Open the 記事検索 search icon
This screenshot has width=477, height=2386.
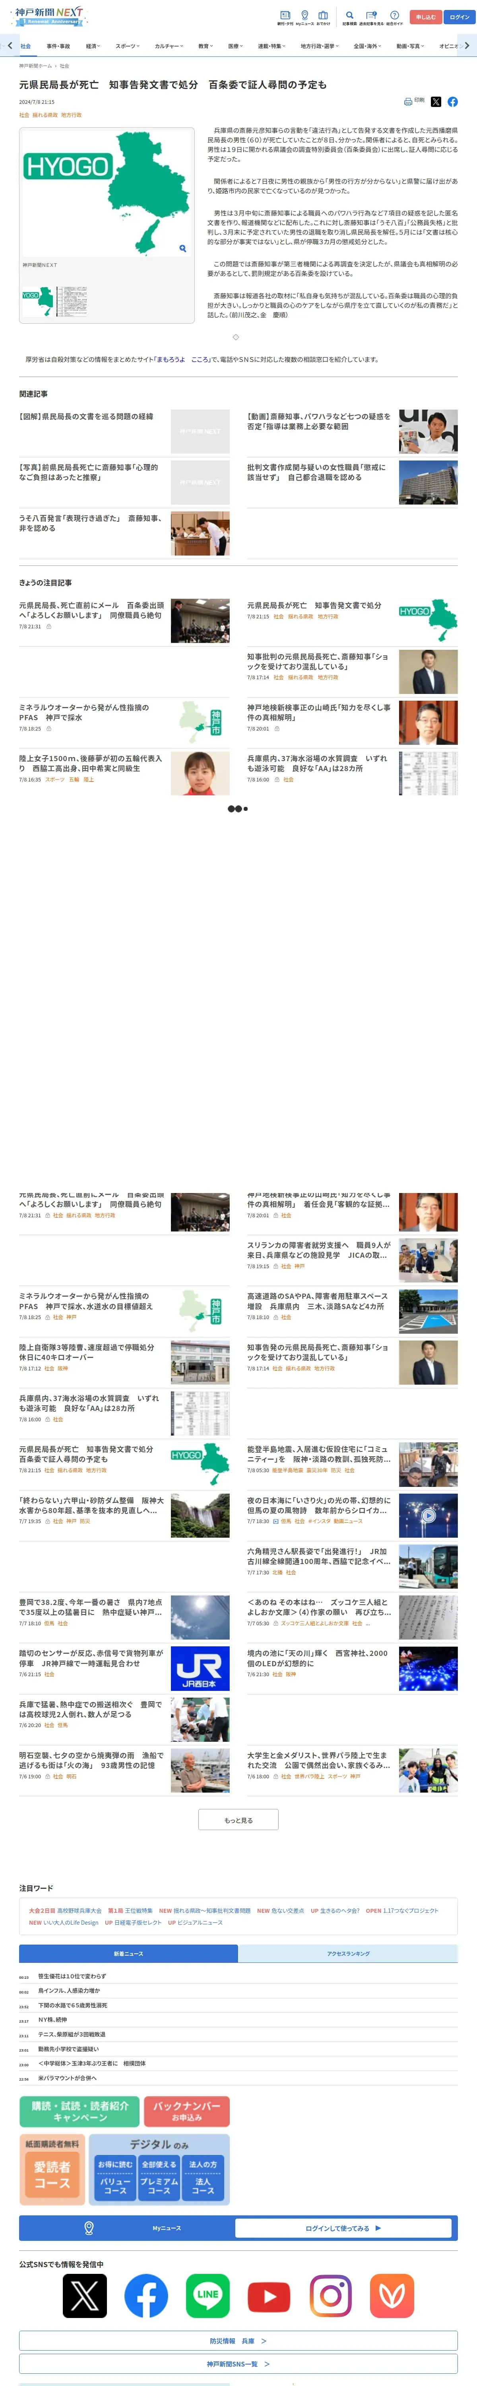pos(349,17)
